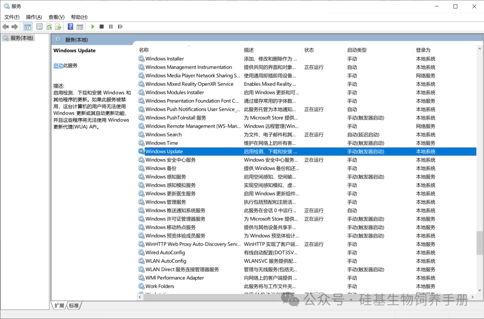
Task: Select 服务(本地) in the console tree
Action: (22, 38)
